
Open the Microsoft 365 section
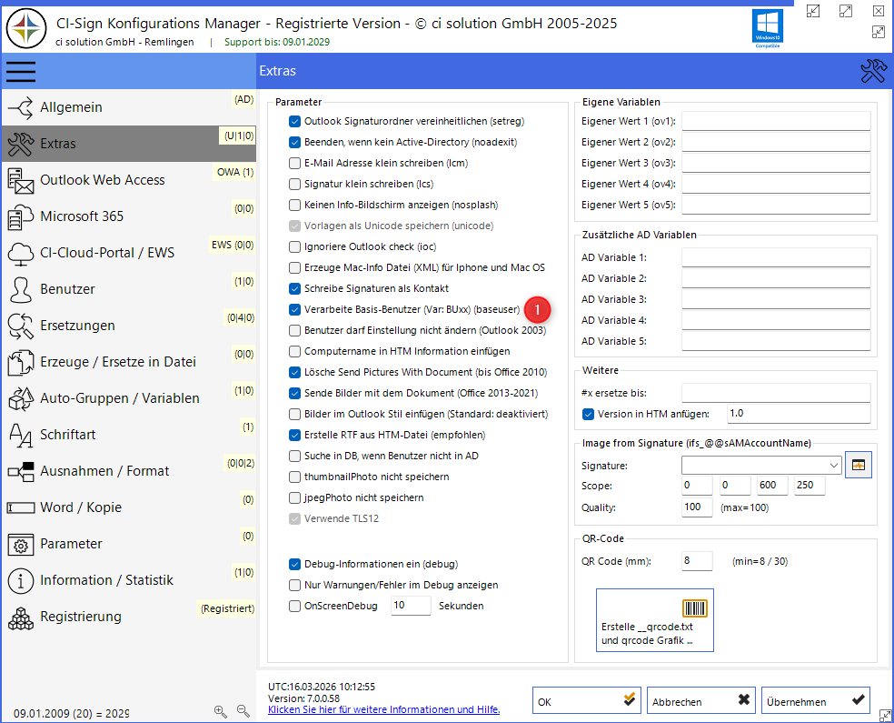tap(82, 216)
